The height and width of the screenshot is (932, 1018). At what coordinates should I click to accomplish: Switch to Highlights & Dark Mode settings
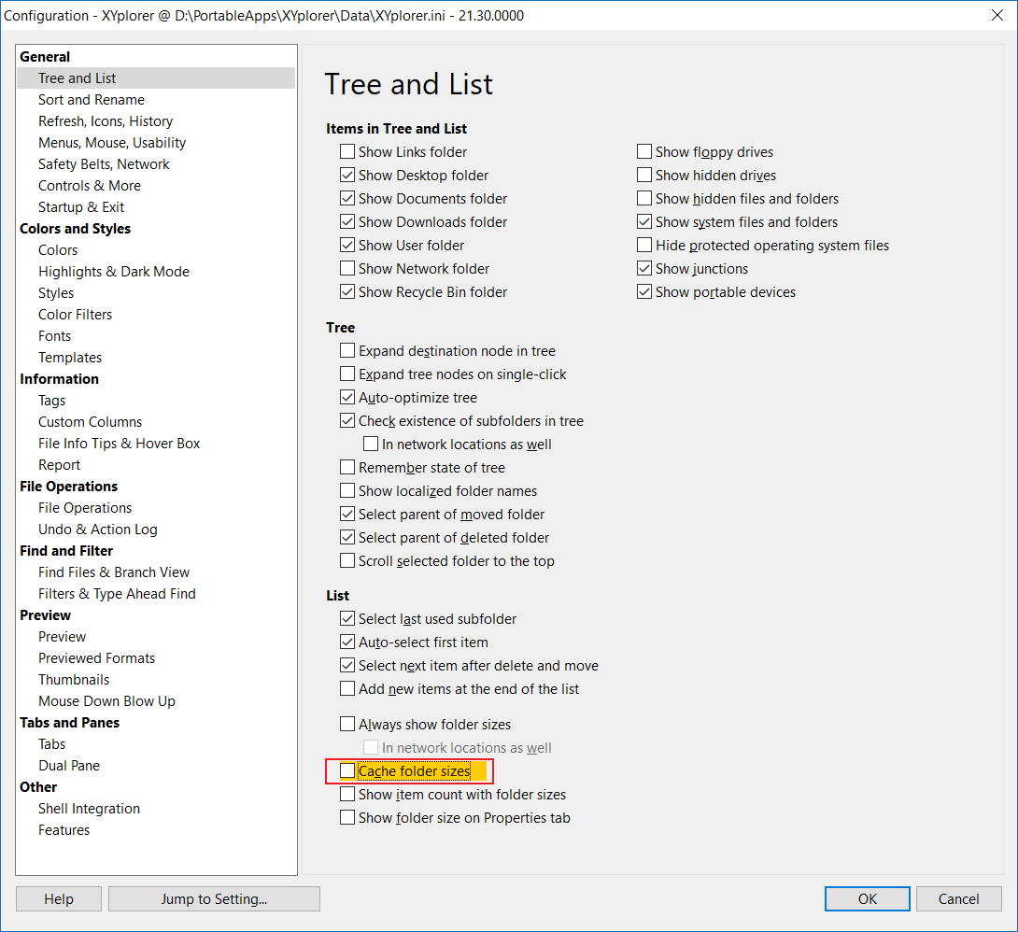coord(114,271)
